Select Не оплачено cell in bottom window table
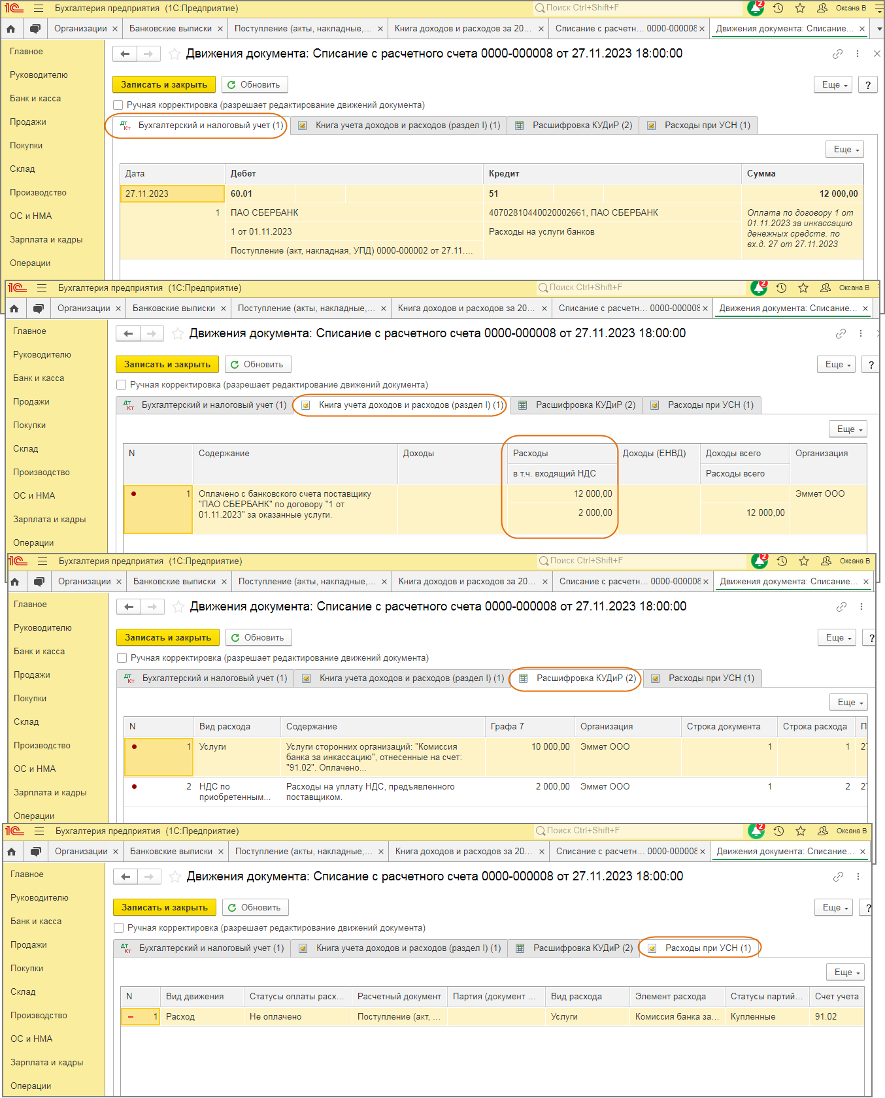Screen dimensions: 885x1098 pos(297,1017)
